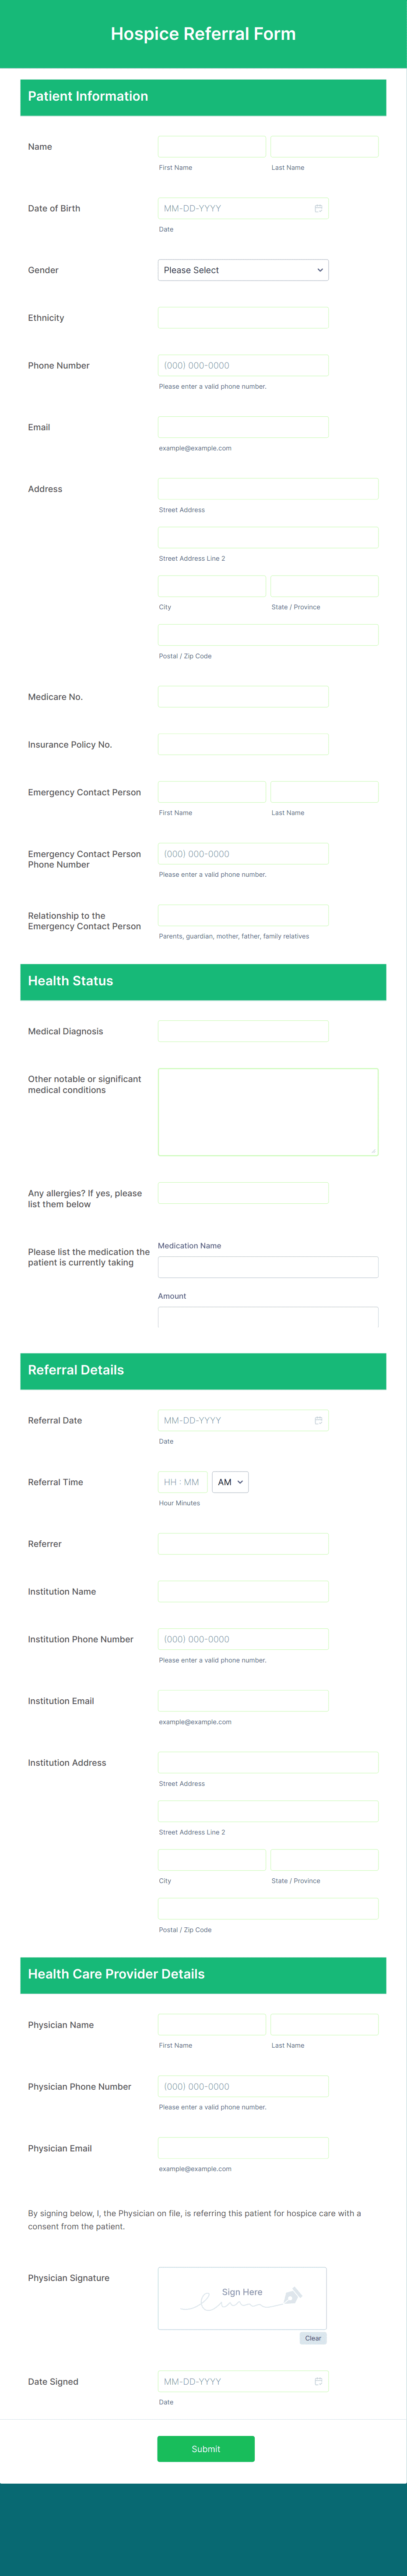Open the AM/PM selector for Referral Time

(230, 1482)
